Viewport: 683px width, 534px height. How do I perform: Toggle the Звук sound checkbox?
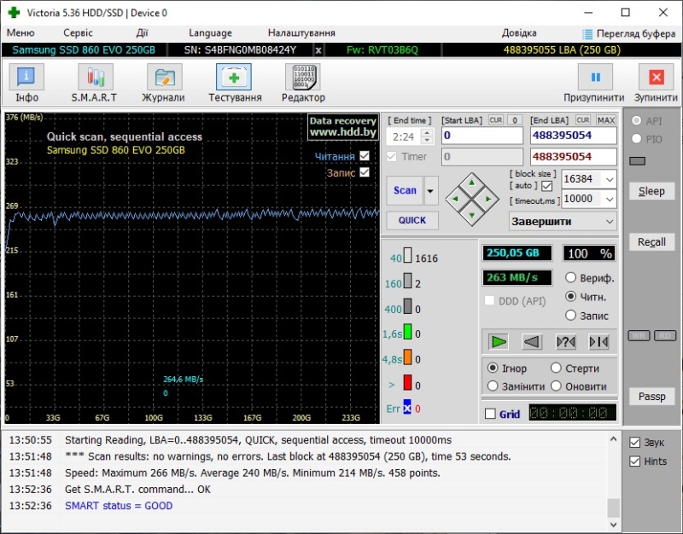pos(635,443)
